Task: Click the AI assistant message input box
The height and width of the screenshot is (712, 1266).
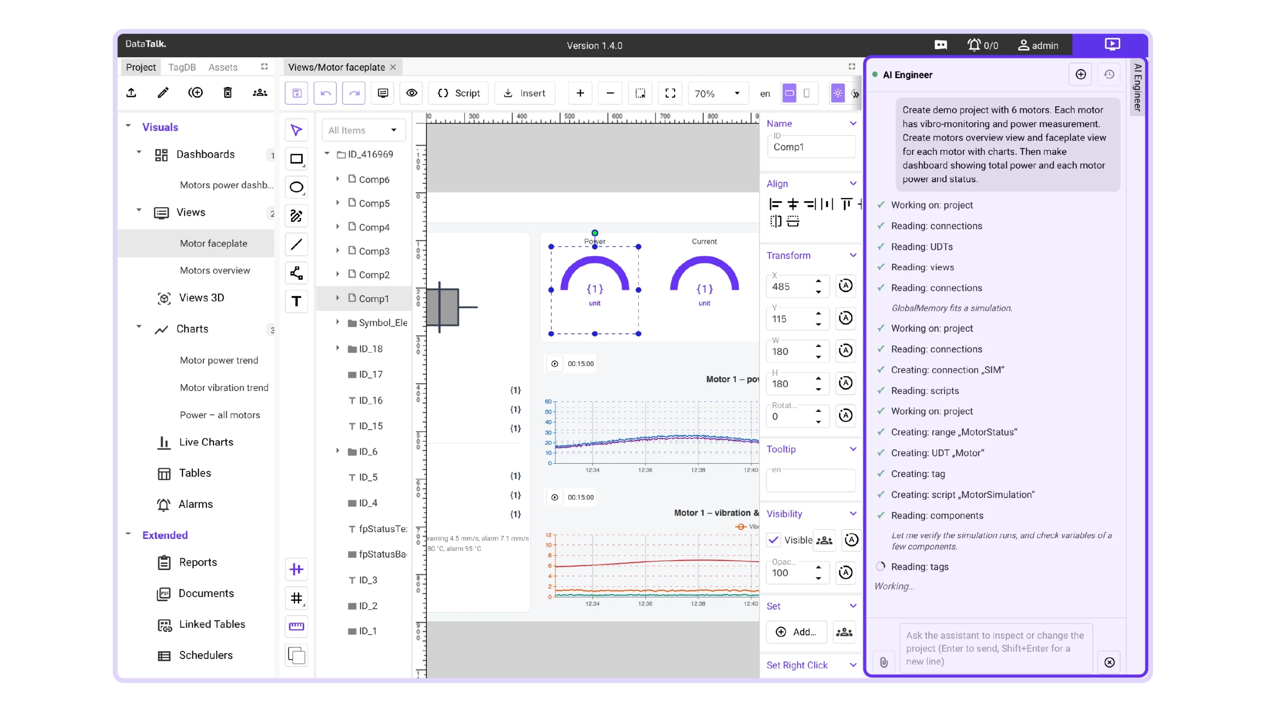Action: tap(995, 648)
